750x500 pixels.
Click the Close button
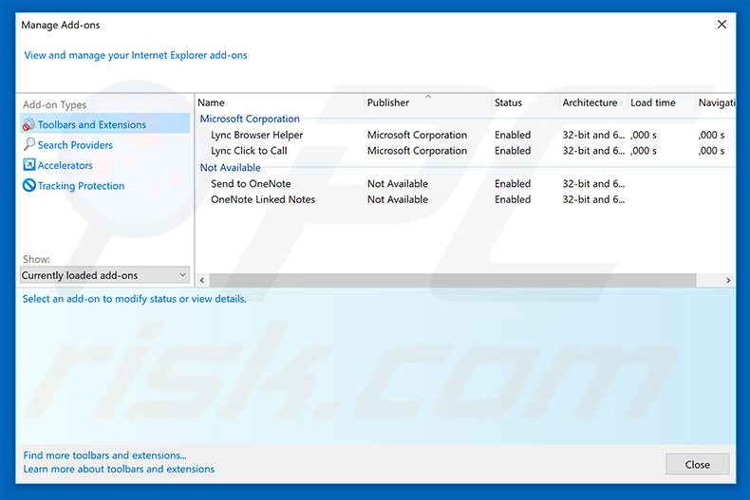click(x=698, y=464)
